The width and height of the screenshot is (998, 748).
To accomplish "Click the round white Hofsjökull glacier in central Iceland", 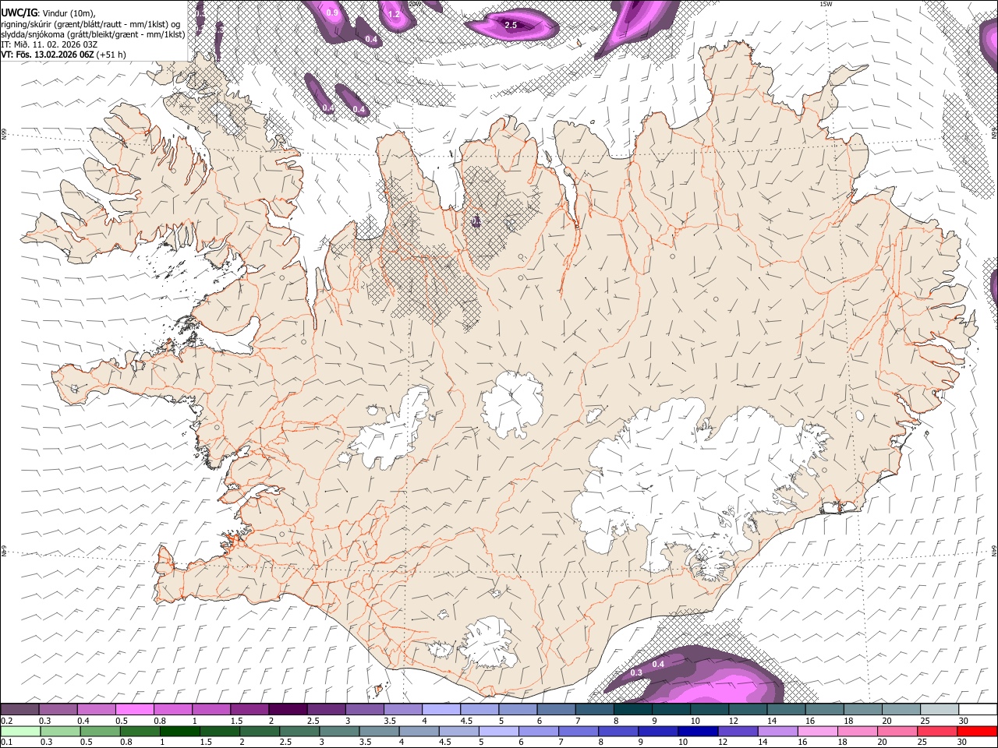I will pos(512,404).
